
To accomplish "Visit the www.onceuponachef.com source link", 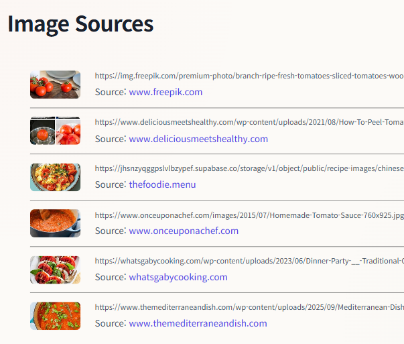I will coord(184,231).
